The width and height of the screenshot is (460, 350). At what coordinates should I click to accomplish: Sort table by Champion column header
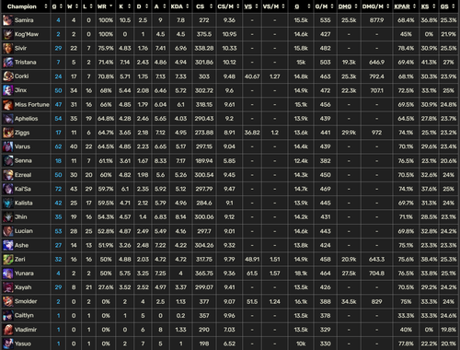(26, 6)
